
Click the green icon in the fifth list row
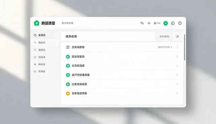[68, 84]
